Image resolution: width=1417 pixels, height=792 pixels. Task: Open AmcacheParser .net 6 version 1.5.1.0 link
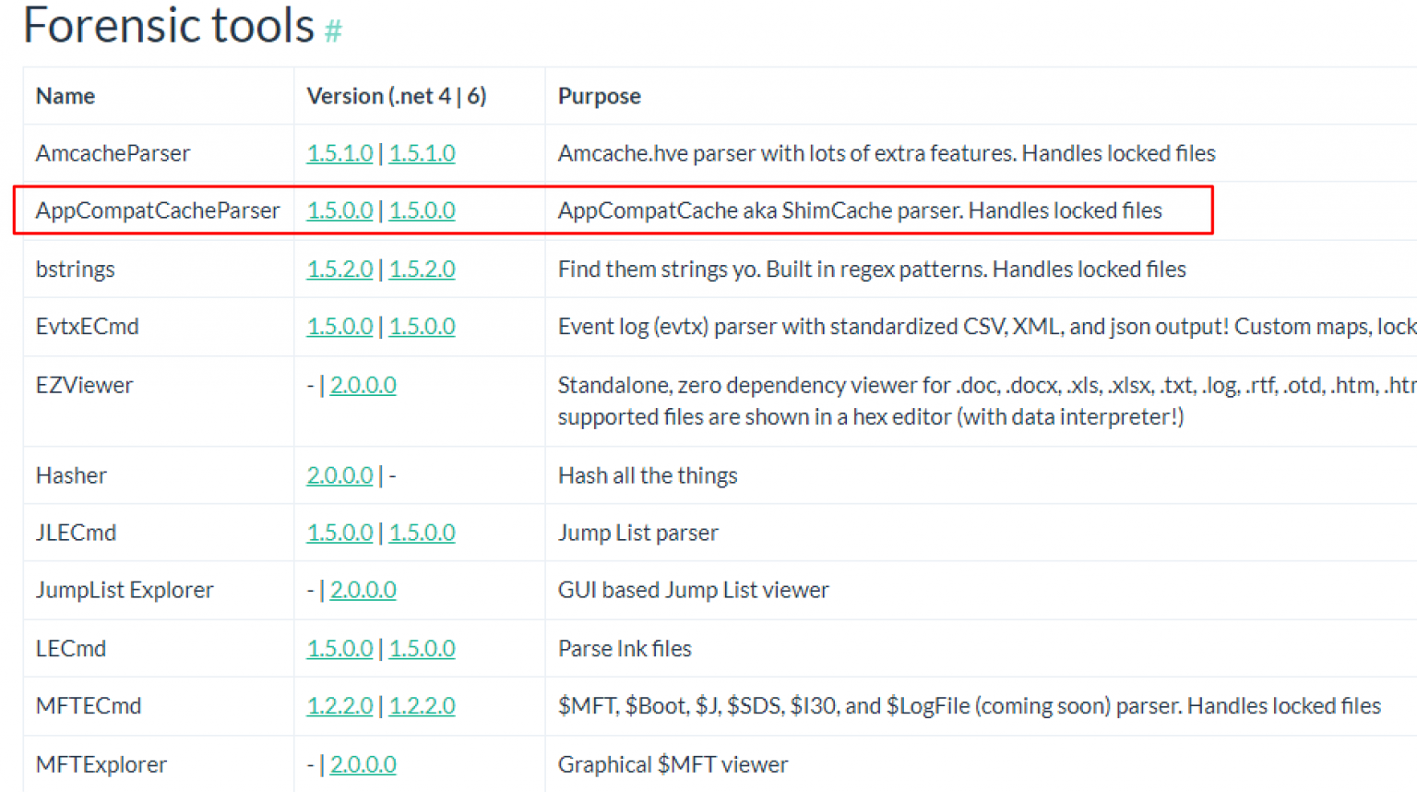[x=422, y=153]
